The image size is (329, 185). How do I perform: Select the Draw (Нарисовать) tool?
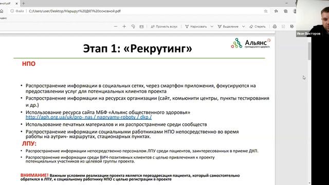(196, 27)
